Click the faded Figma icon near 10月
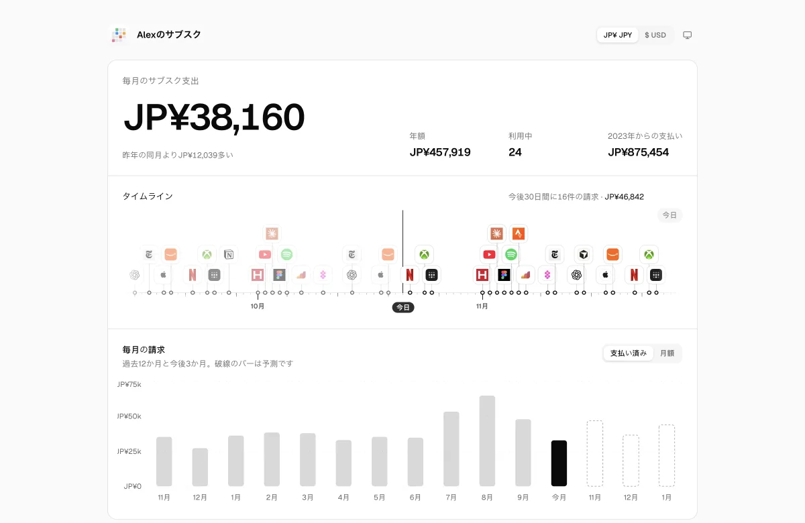 (x=279, y=275)
